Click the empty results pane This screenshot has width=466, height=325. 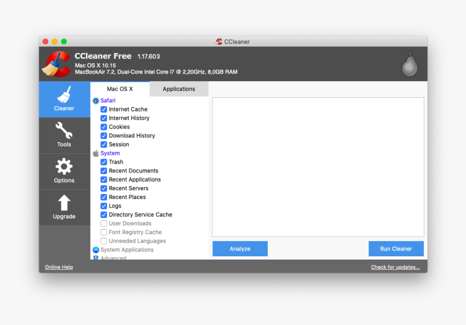tap(318, 167)
